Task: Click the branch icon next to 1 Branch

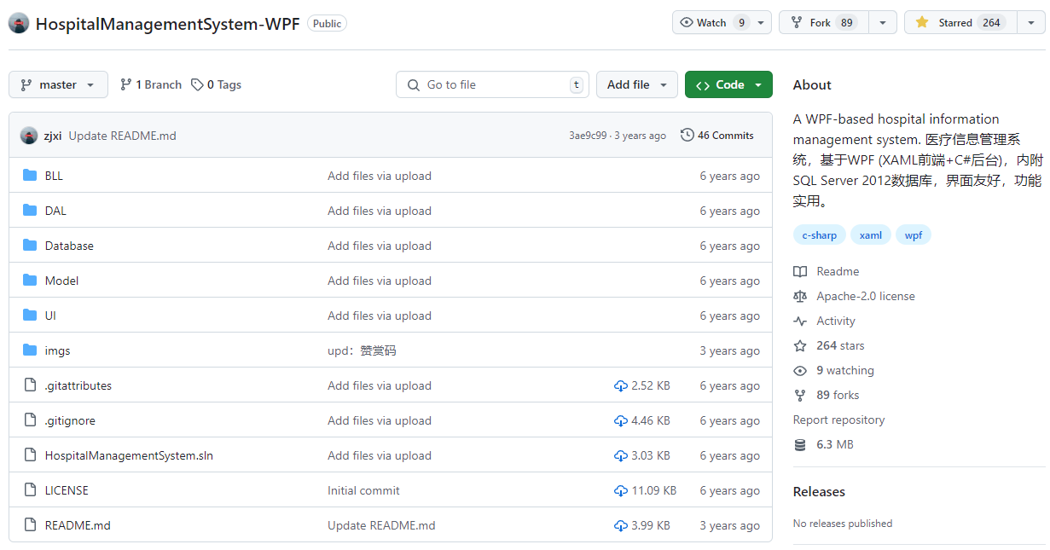Action: [126, 84]
